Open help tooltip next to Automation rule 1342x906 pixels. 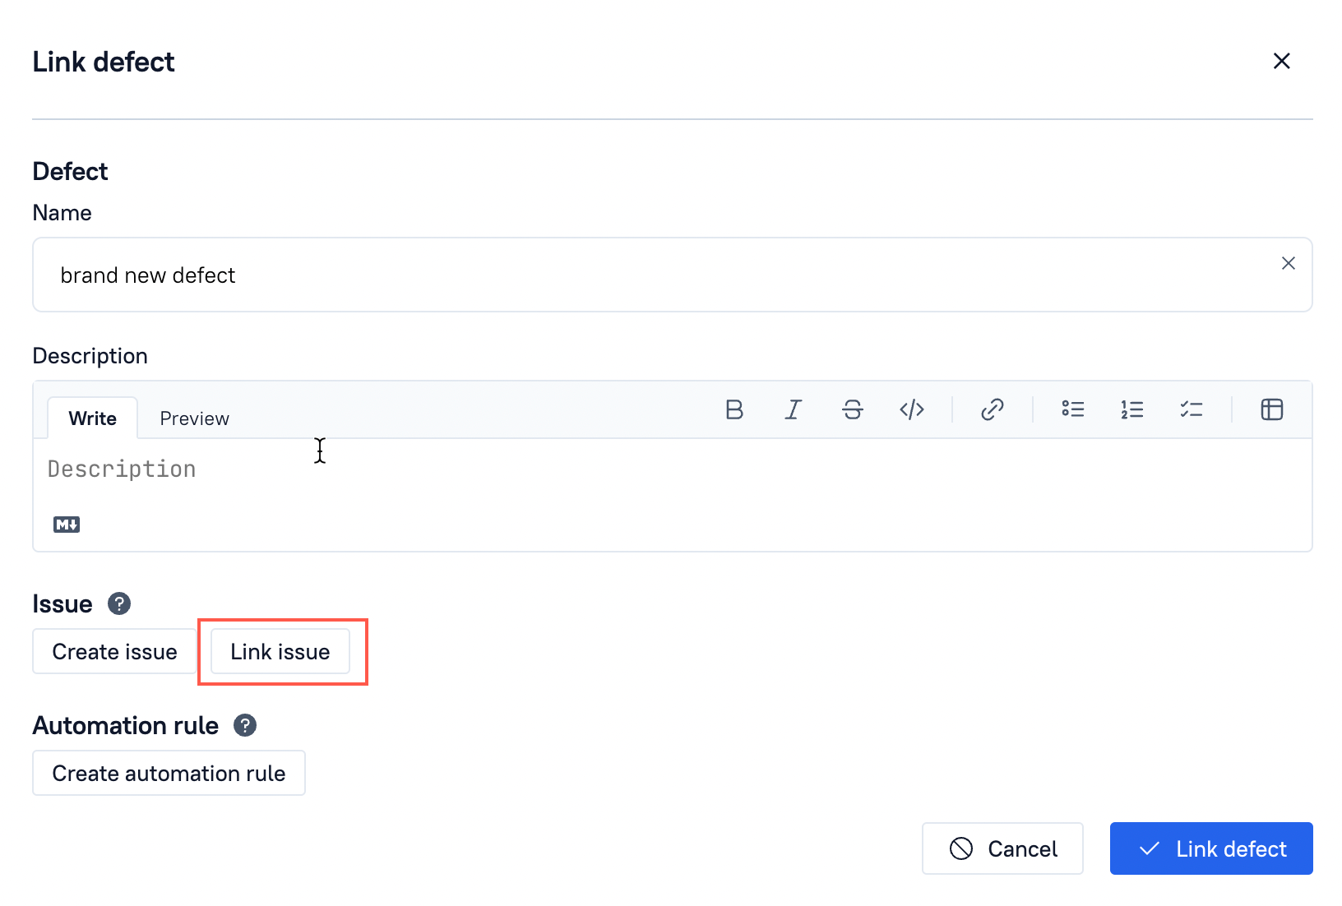(x=244, y=725)
